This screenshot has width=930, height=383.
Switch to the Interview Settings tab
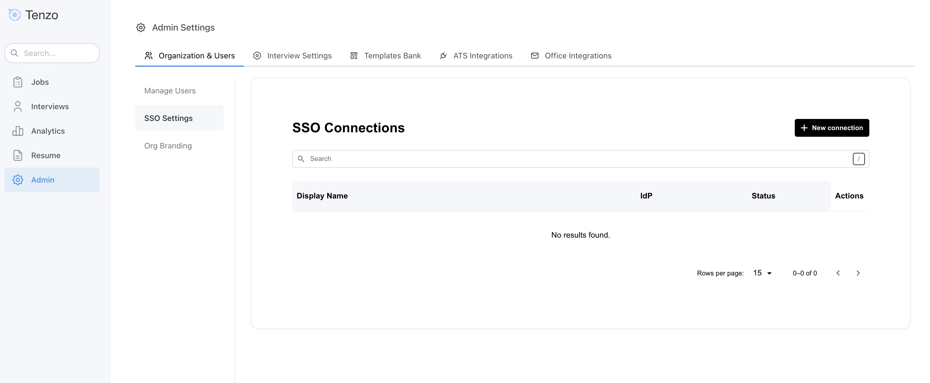299,56
